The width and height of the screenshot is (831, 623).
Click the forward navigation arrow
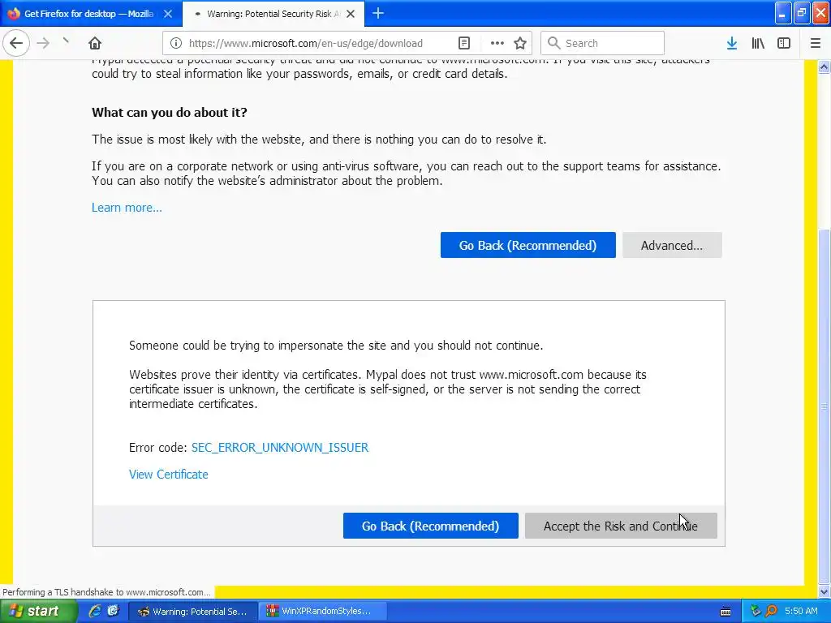44,43
